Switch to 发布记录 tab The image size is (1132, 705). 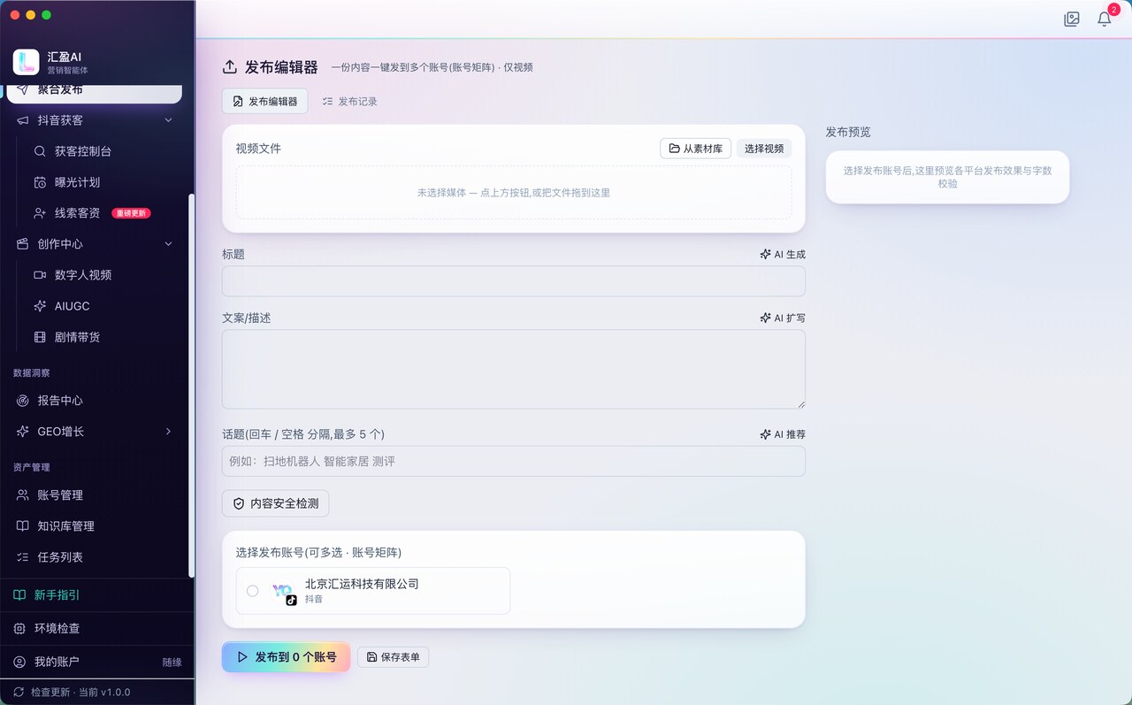point(350,102)
